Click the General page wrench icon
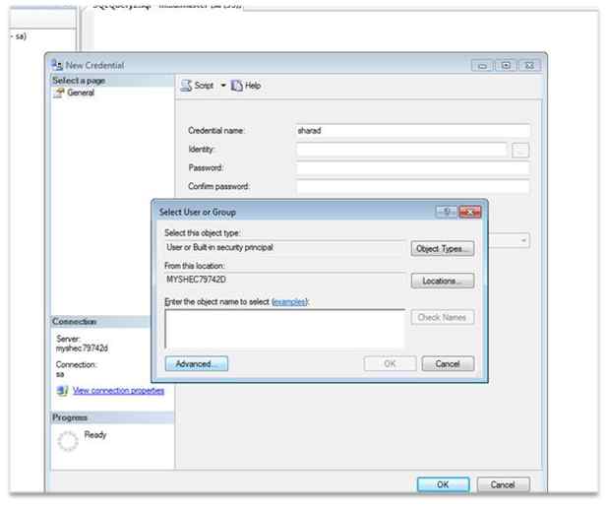Image resolution: width=608 pixels, height=506 pixels. coord(59,93)
